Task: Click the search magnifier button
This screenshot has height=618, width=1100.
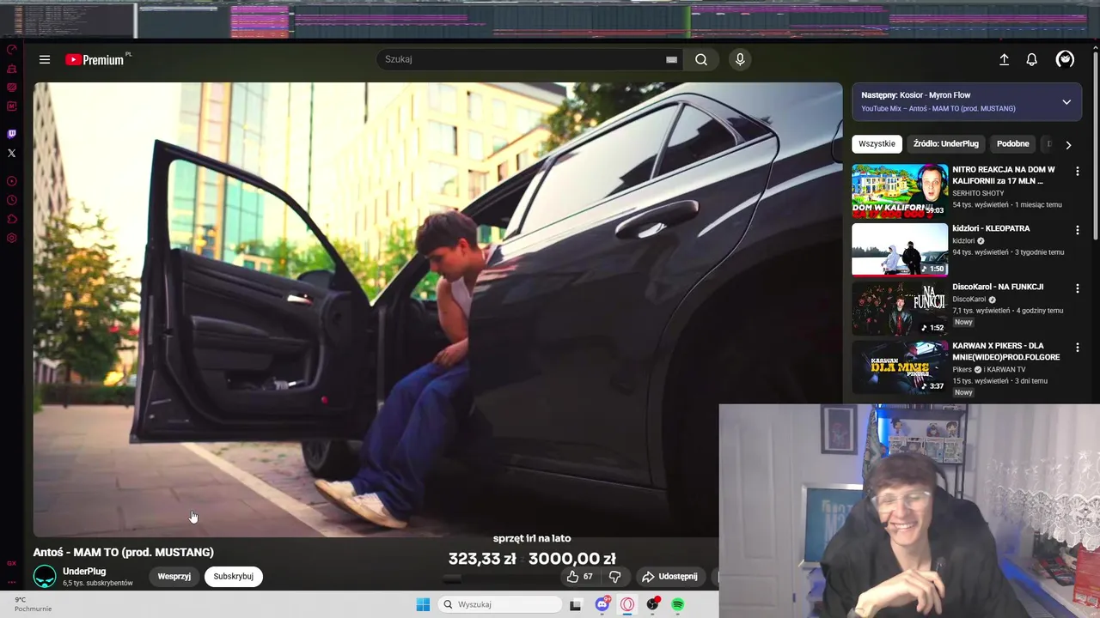Action: click(701, 59)
